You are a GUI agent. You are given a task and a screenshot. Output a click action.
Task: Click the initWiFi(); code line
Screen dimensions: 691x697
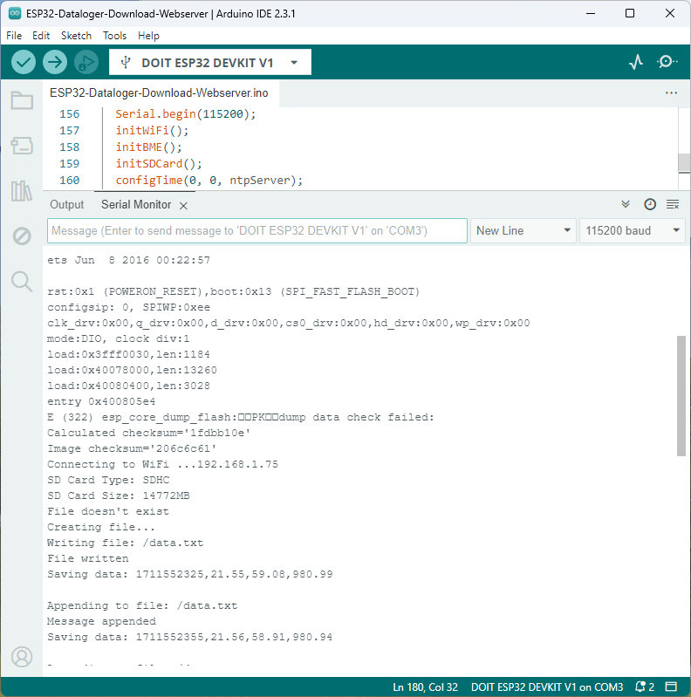(152, 131)
